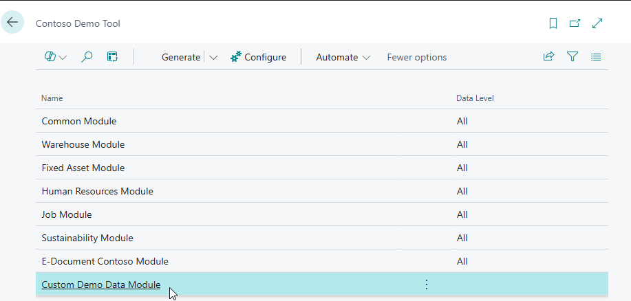Select the Sustainability Module row
Image resolution: width=631 pixels, height=301 pixels.
coord(322,238)
